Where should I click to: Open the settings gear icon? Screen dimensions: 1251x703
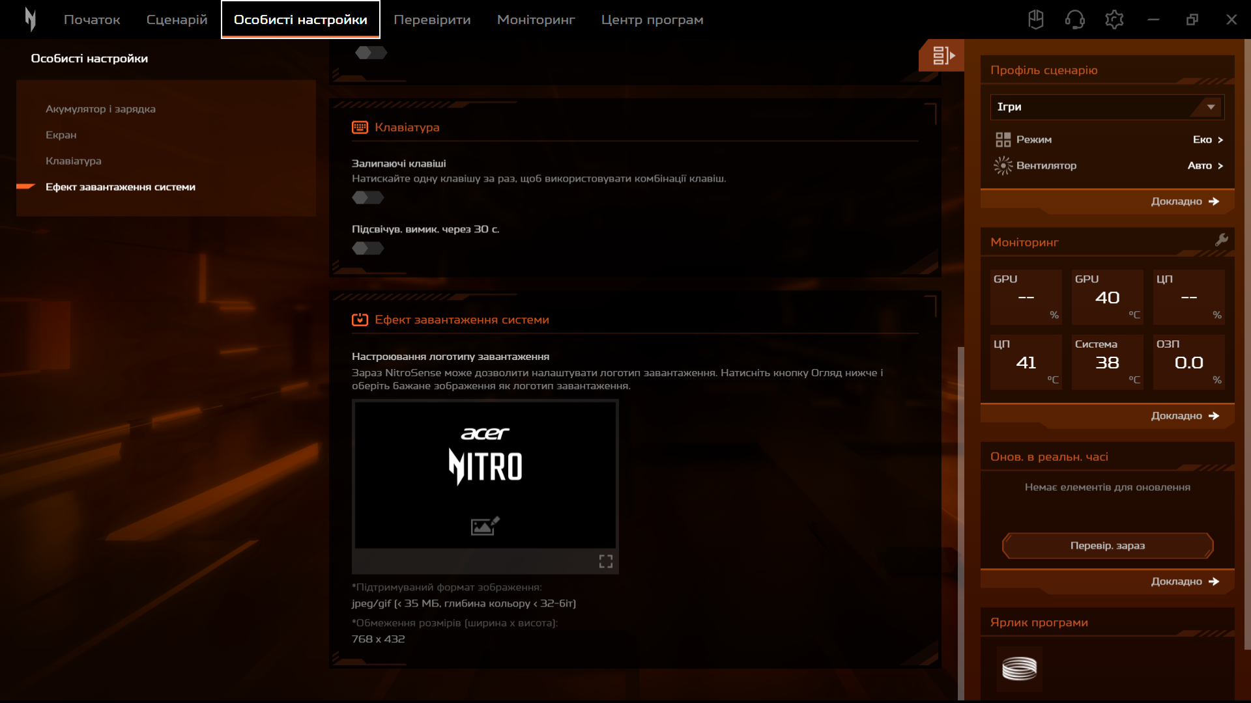point(1114,20)
